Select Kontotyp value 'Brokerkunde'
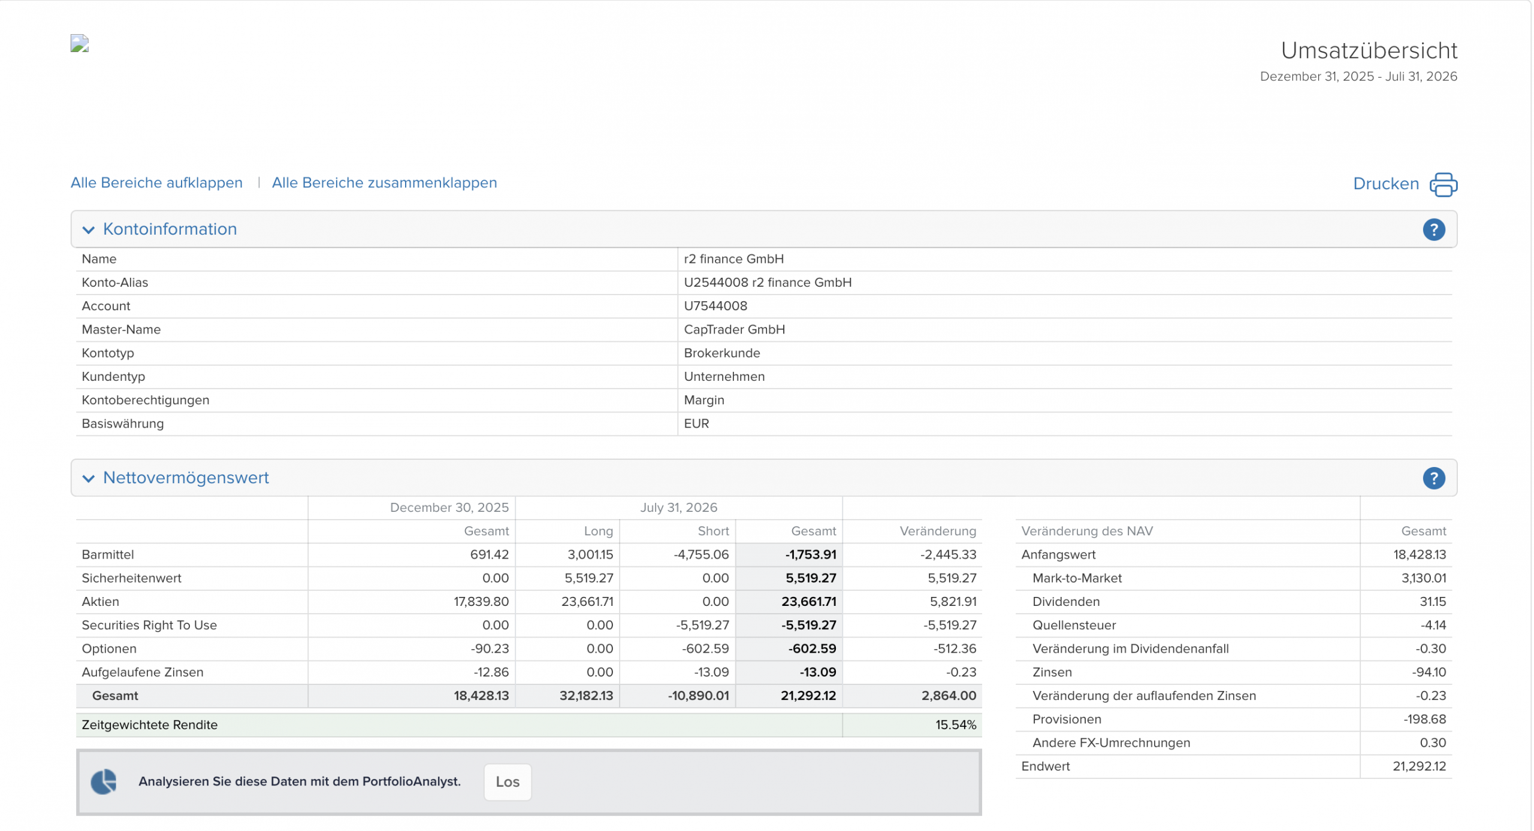Viewport: 1534px width, 831px height. pyautogui.click(x=721, y=353)
